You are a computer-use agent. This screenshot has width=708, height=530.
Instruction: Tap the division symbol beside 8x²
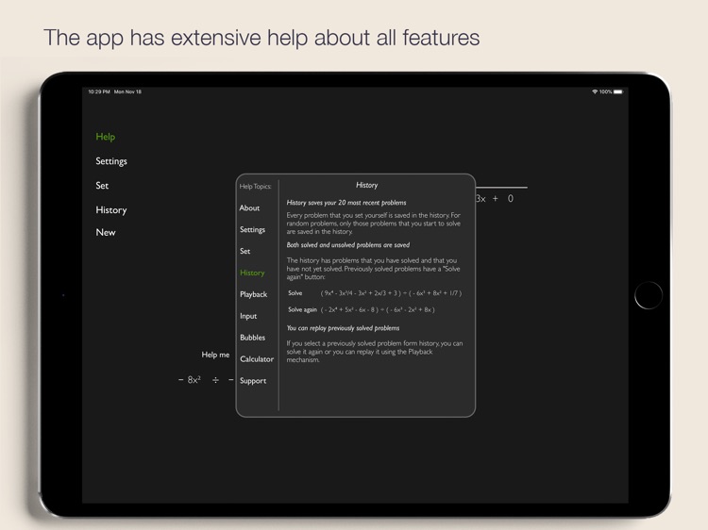pyautogui.click(x=215, y=380)
